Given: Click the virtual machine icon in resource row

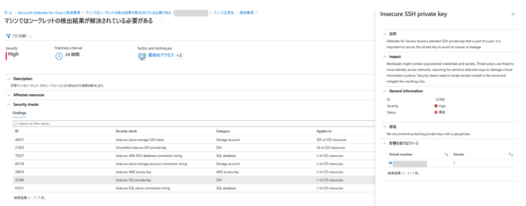Looking at the screenshot, I should point(391,163).
